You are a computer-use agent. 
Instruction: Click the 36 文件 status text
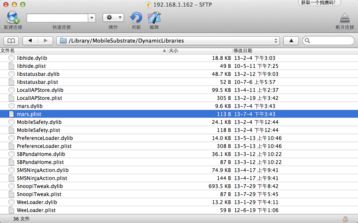click(21, 219)
